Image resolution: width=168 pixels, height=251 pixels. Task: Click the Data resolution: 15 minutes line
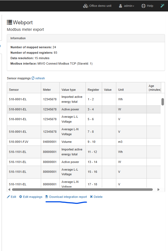point(30,58)
